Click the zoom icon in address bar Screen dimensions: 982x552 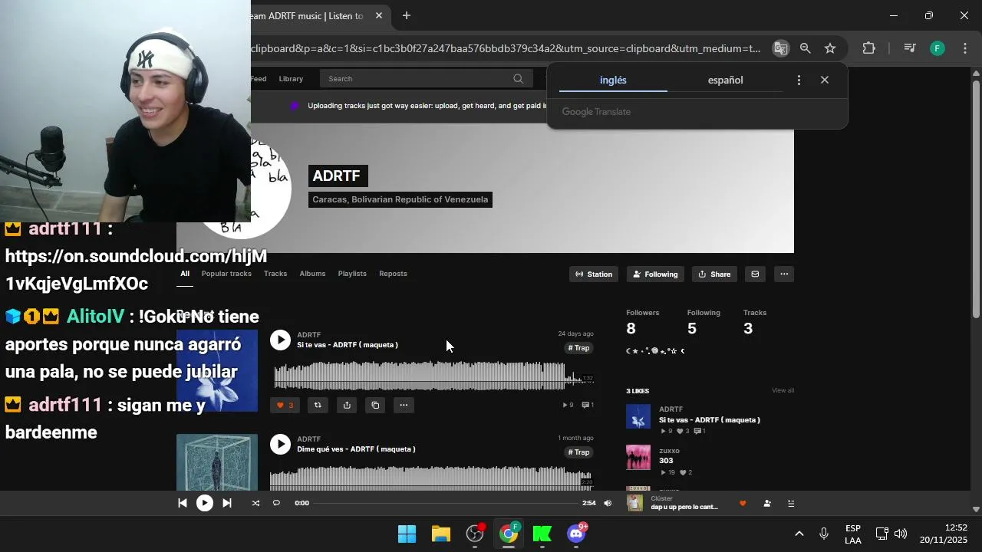click(805, 48)
